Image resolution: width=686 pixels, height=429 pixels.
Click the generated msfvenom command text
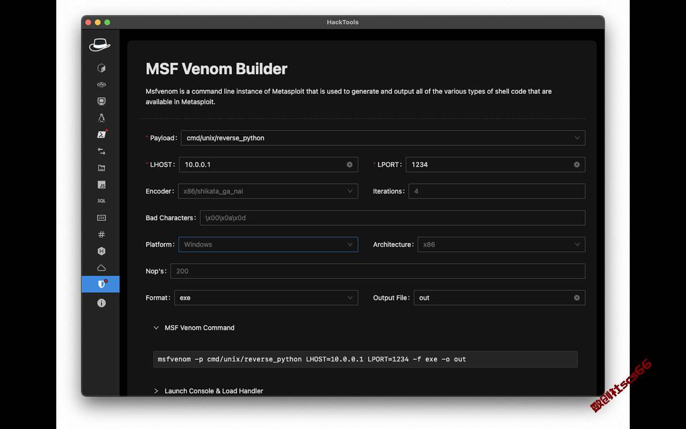[x=312, y=359]
